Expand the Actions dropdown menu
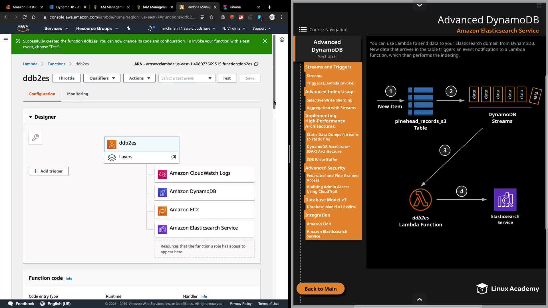548x308 pixels. 139,78
